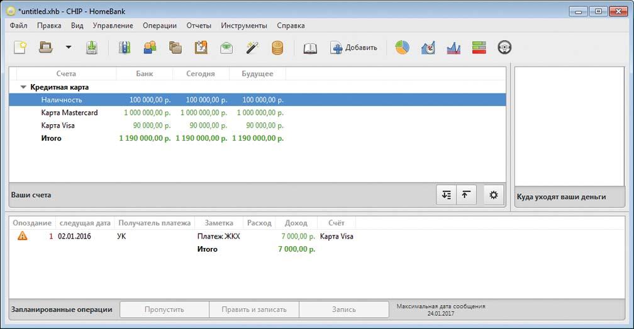Screen dimensions: 634x329
Task: Click the New file toolbar icon
Action: click(21, 48)
